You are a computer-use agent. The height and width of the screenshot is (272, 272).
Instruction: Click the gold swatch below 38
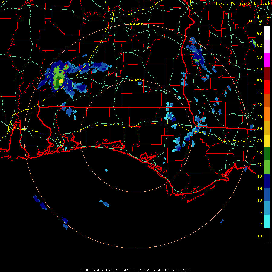[x=267, y=128]
